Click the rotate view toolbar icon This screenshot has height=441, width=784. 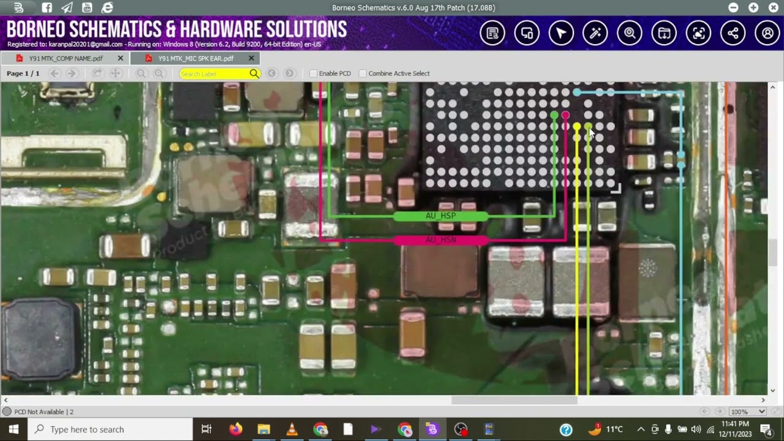pyautogui.click(x=97, y=73)
